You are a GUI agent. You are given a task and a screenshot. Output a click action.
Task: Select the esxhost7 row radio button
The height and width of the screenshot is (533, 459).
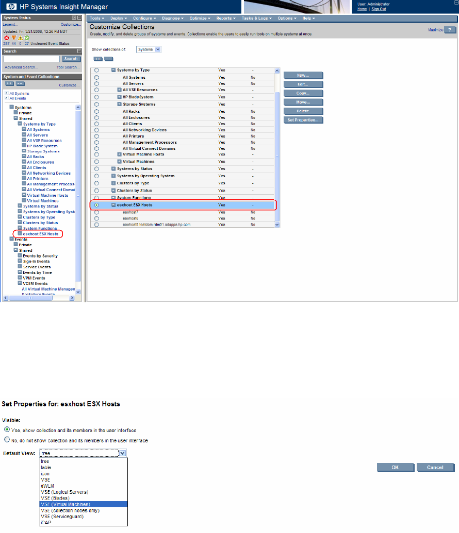97,212
